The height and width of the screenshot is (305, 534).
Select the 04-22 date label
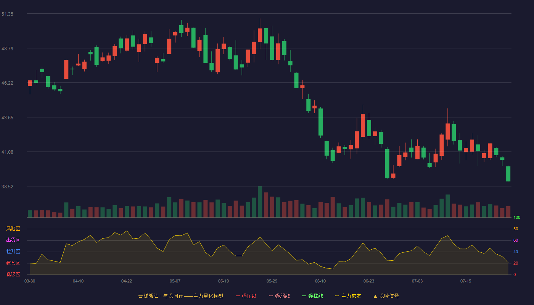click(x=127, y=281)
